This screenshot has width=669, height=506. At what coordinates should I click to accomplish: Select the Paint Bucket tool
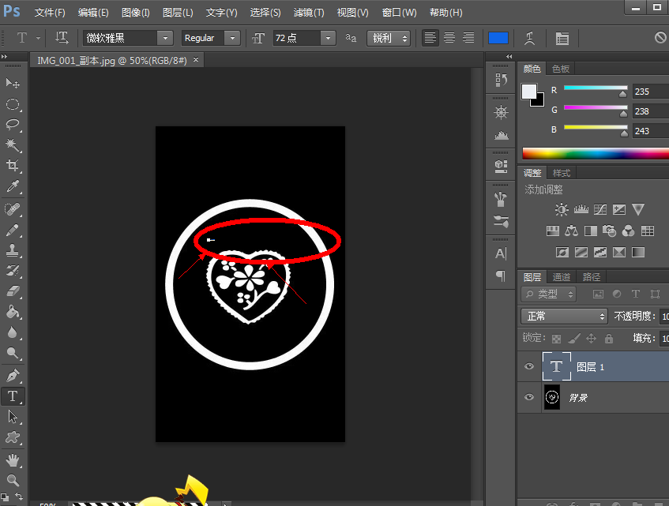coord(13,312)
